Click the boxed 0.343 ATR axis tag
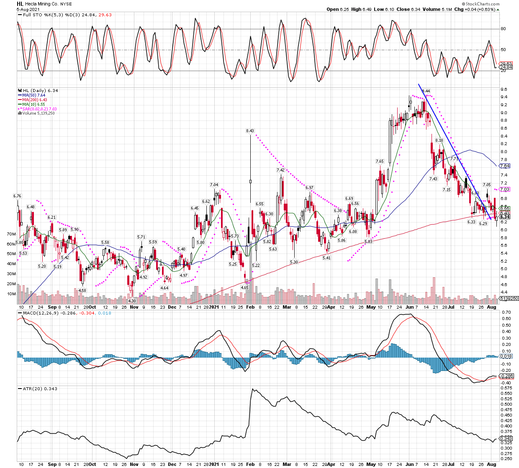 [x=506, y=438]
